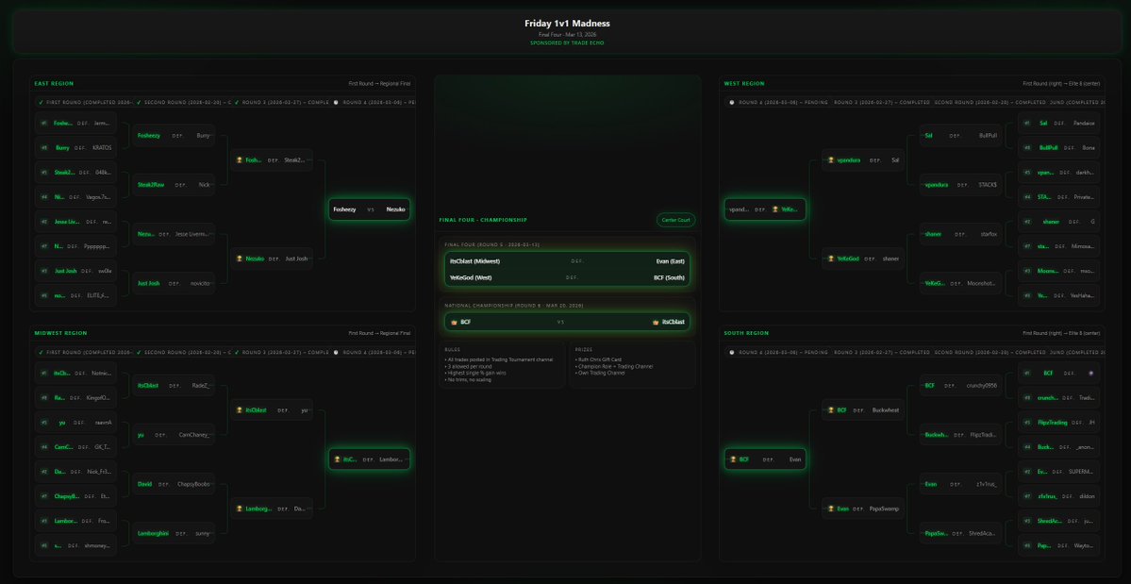
Task: Click trophy icon in Midwest regional final card
Action: (x=337, y=459)
